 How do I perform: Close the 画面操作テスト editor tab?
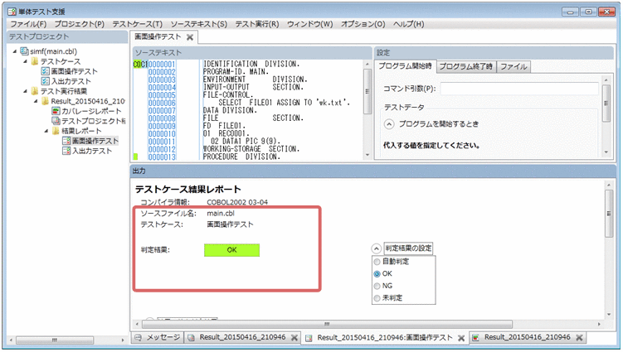coord(190,37)
